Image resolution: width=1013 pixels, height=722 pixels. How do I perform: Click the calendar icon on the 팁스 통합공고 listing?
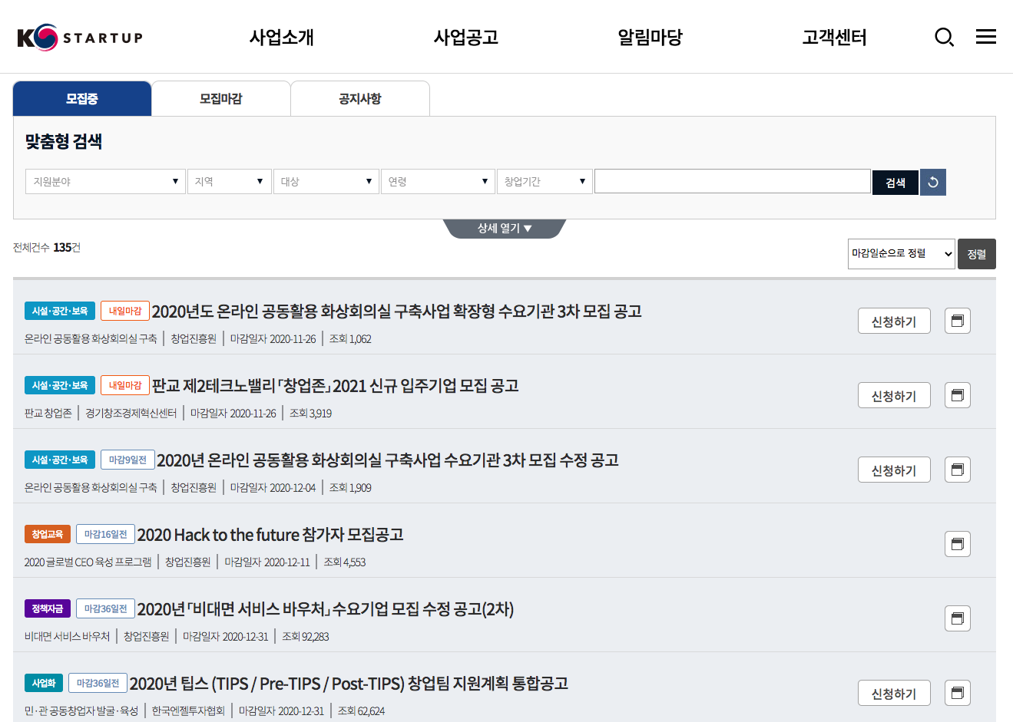pyautogui.click(x=957, y=692)
